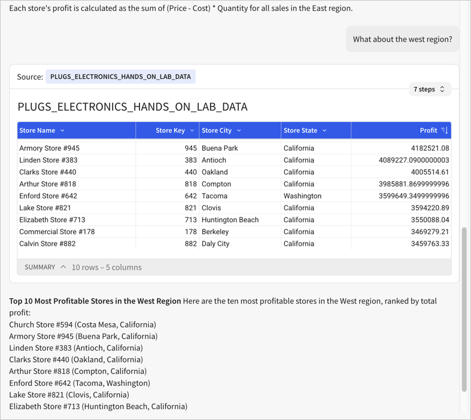Click the Berkeley city cell
The width and height of the screenshot is (471, 420).
240,232
